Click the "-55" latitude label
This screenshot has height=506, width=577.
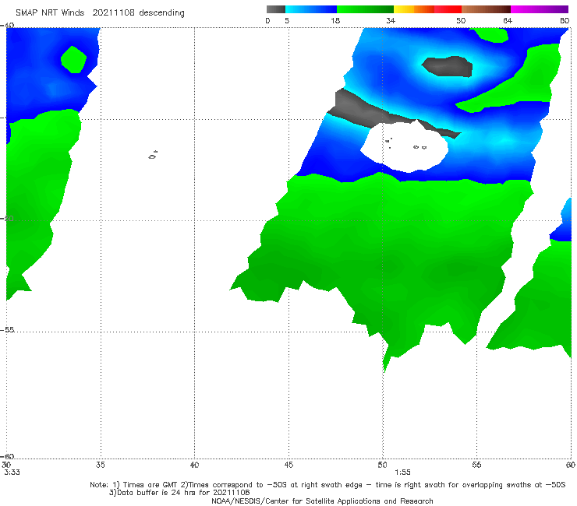click(7, 329)
